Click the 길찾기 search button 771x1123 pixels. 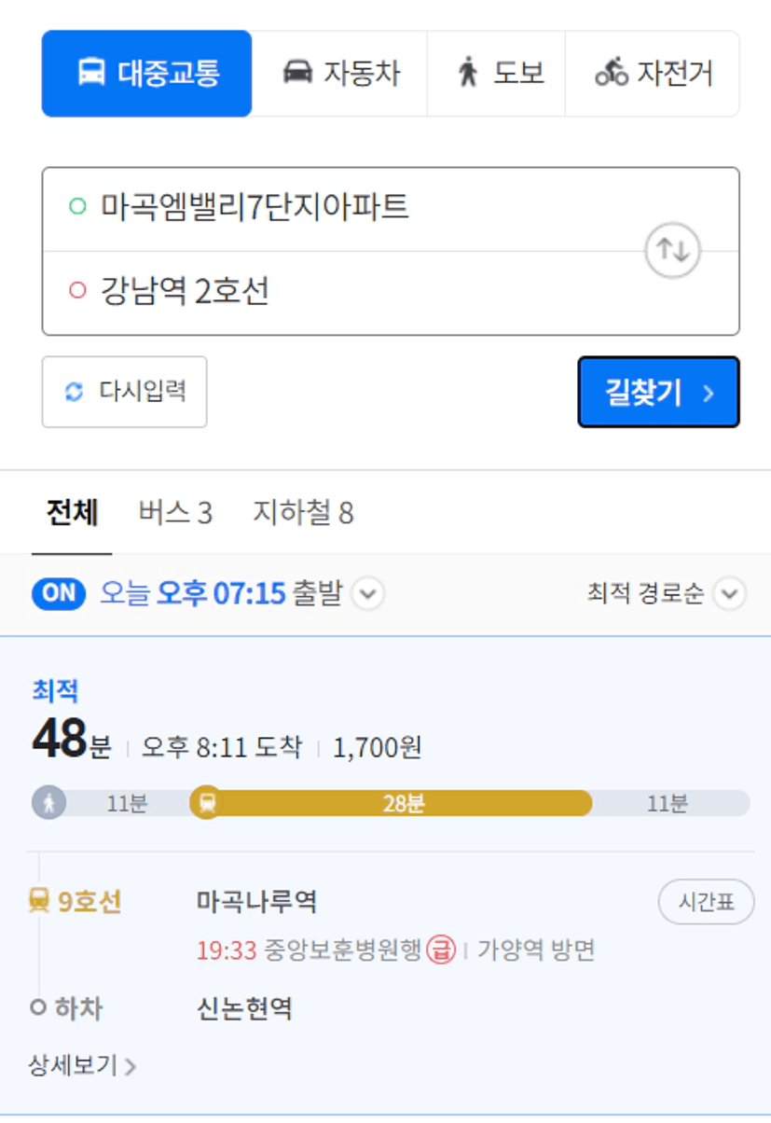(658, 392)
